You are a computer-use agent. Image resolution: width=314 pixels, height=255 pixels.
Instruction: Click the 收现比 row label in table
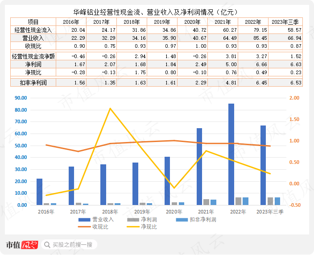(x=33, y=46)
